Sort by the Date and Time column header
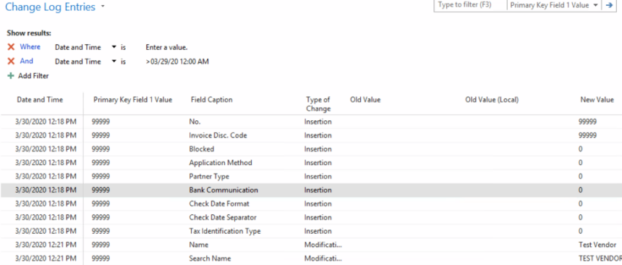 pos(40,100)
